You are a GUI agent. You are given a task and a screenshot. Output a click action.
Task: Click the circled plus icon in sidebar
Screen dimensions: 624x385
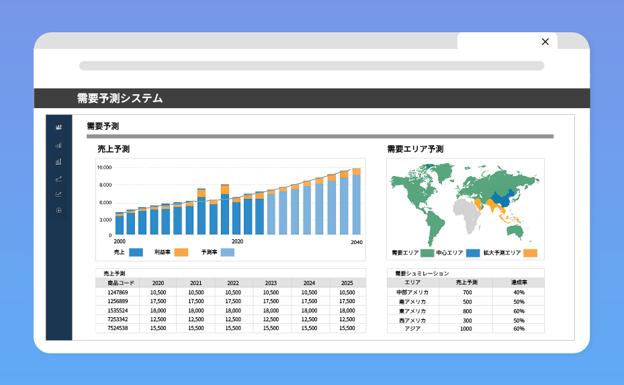[58, 210]
